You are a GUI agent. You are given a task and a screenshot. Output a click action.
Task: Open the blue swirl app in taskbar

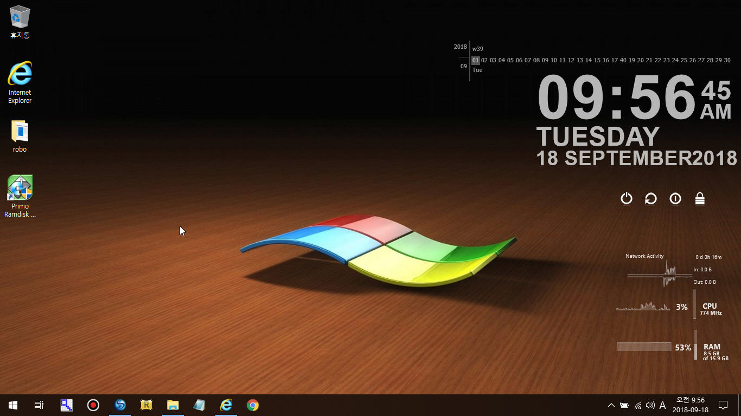point(120,405)
